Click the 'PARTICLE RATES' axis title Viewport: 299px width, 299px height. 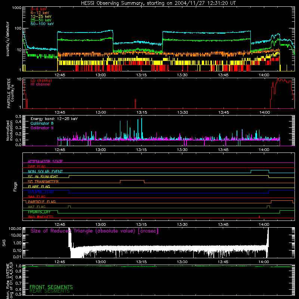pos(9,93)
